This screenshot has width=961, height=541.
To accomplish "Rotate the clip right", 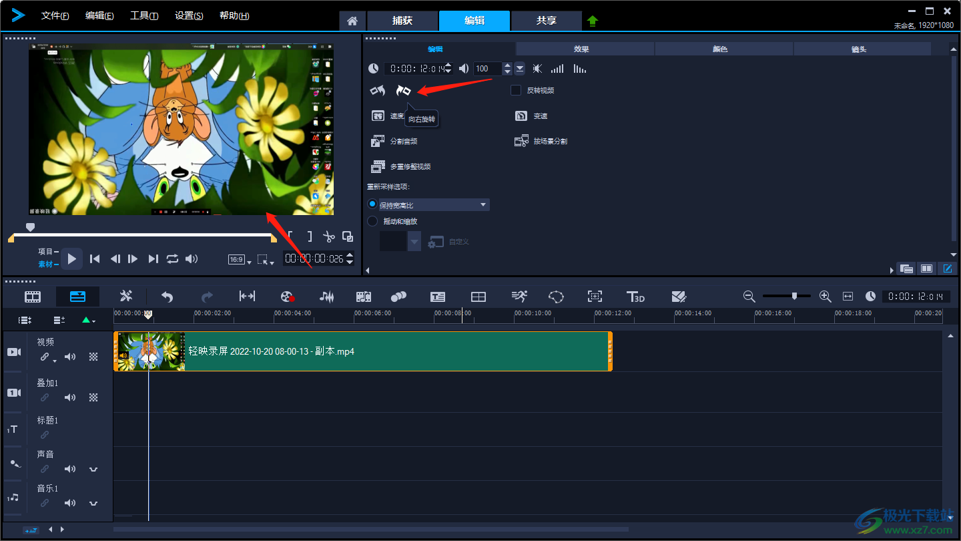I will 403,90.
